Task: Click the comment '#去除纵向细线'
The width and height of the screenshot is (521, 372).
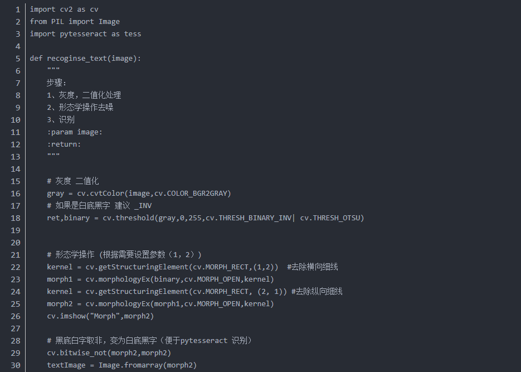Action: (x=317, y=292)
